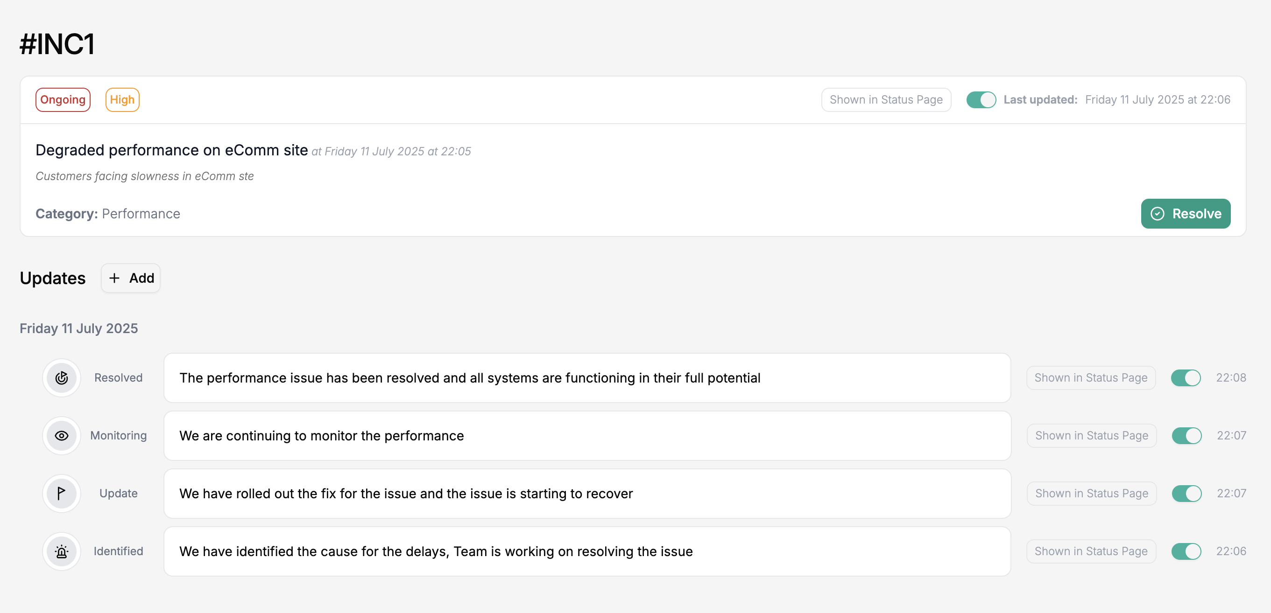Click the 22:06 timestamp on Identified row
The image size is (1271, 613).
1231,551
